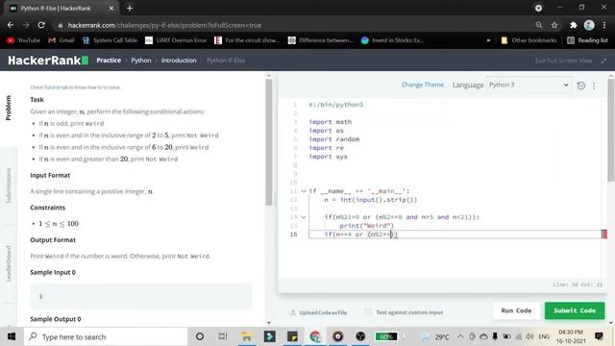Screen dimensions: 615x346
Task: Collapse the fold arrow on line 11
Action: pos(304,191)
